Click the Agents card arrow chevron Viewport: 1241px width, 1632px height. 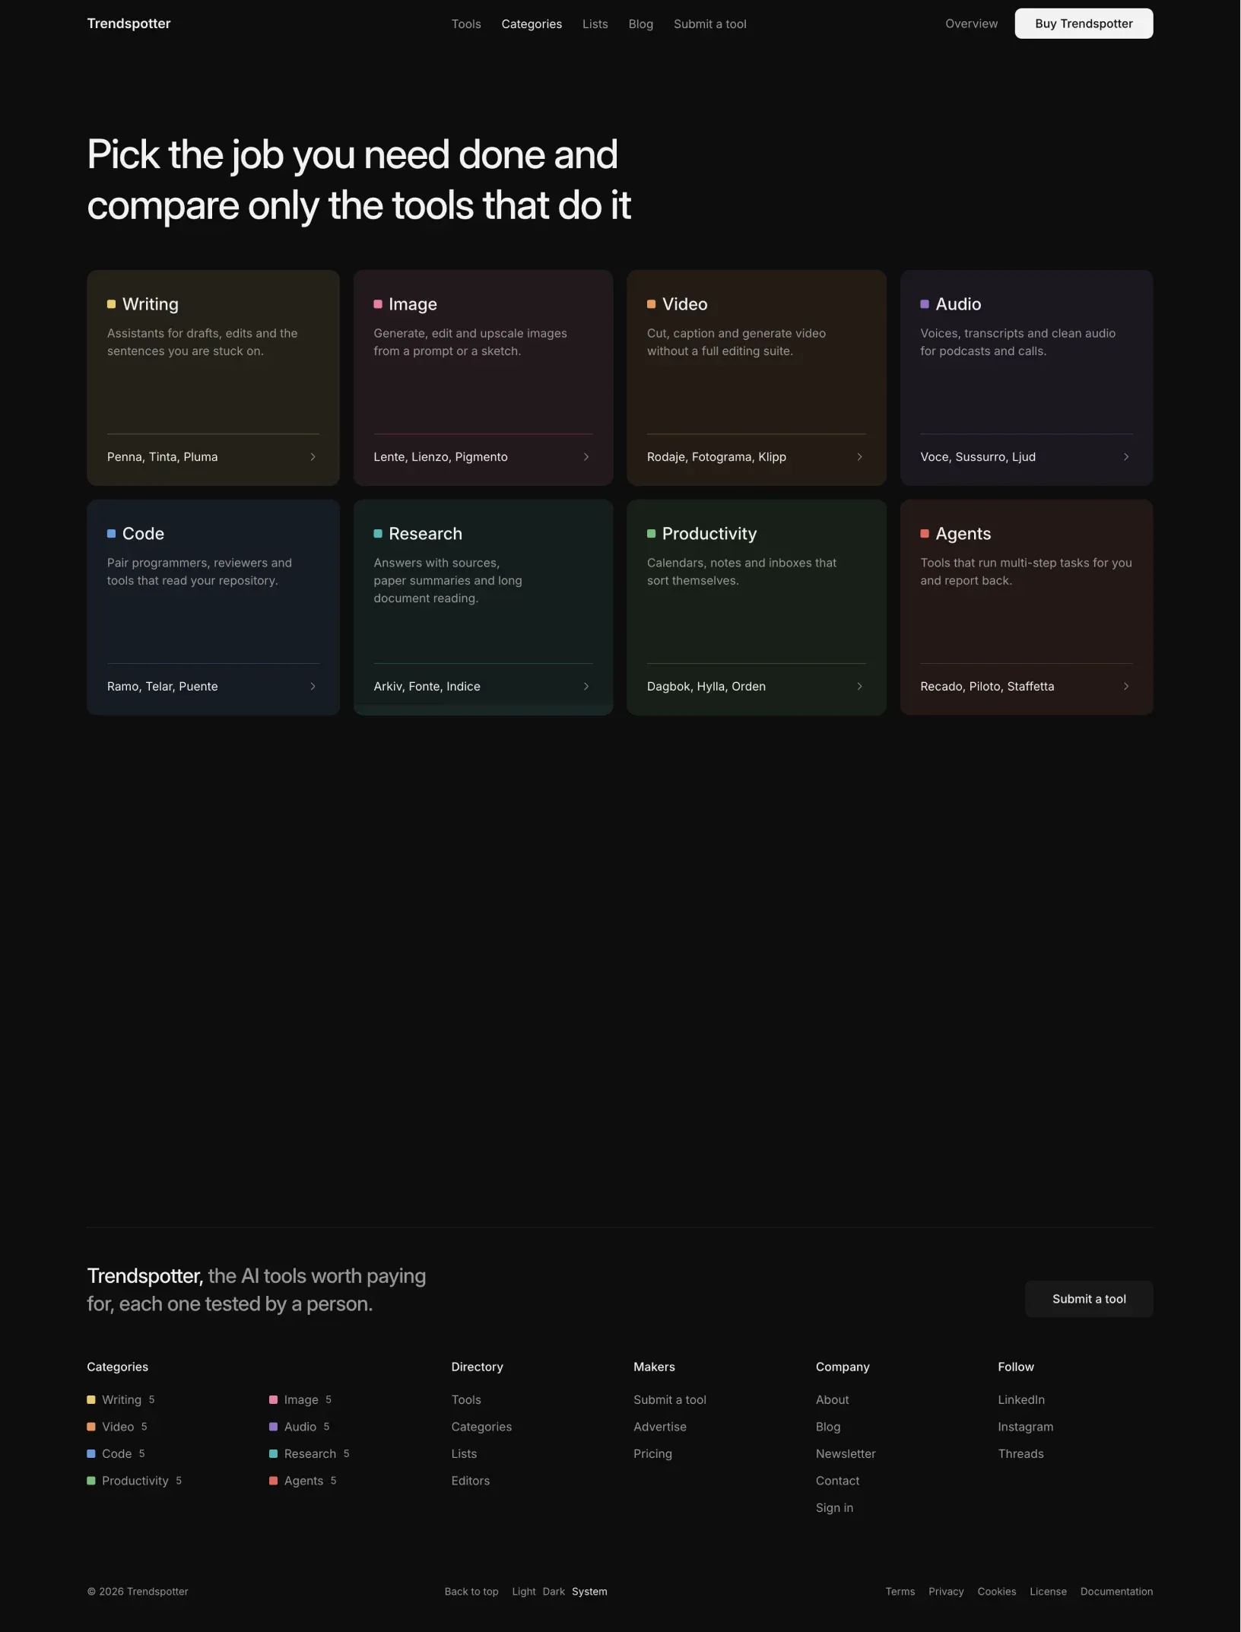pos(1126,687)
